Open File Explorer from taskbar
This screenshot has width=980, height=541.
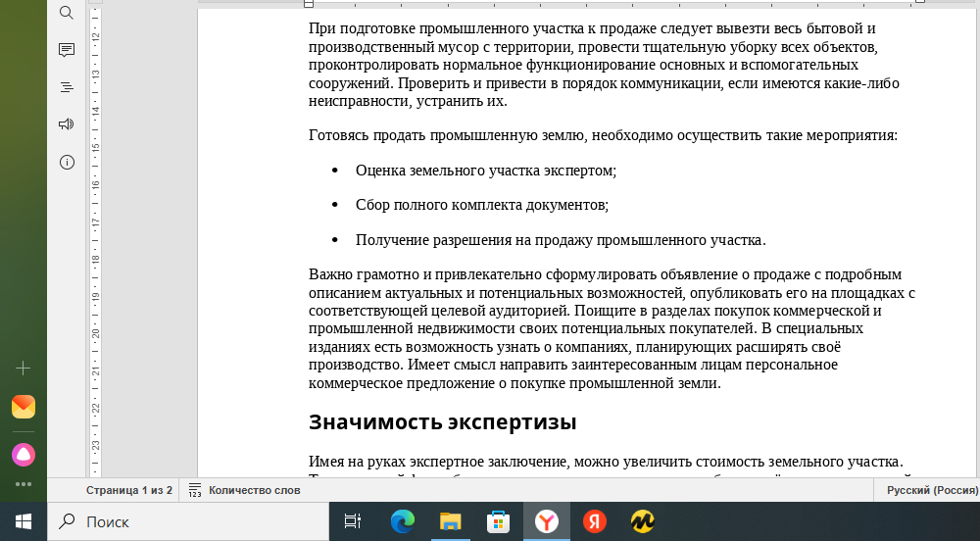point(450,521)
